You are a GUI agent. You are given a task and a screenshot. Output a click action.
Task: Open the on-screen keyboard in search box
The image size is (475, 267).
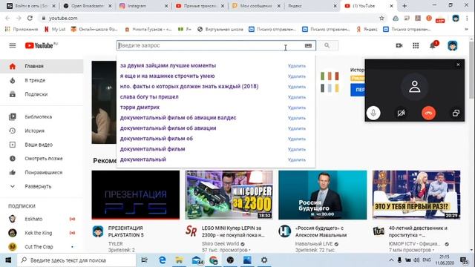coord(308,45)
